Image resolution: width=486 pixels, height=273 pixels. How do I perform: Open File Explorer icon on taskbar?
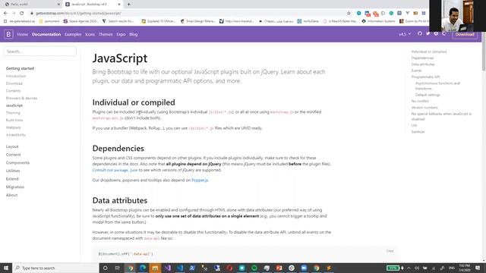pos(155,268)
